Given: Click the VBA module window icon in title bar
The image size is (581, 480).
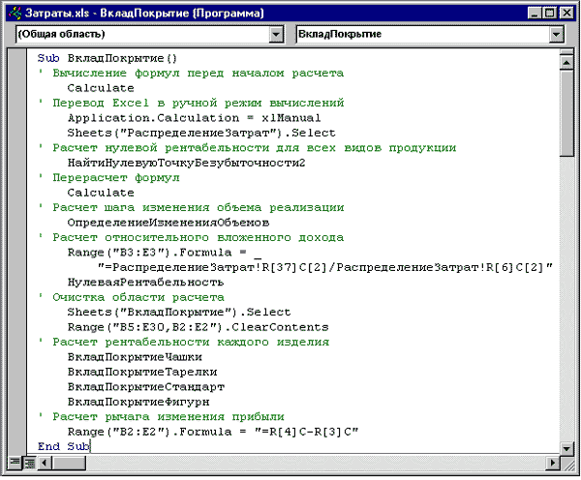Looking at the screenshot, I should tap(15, 13).
